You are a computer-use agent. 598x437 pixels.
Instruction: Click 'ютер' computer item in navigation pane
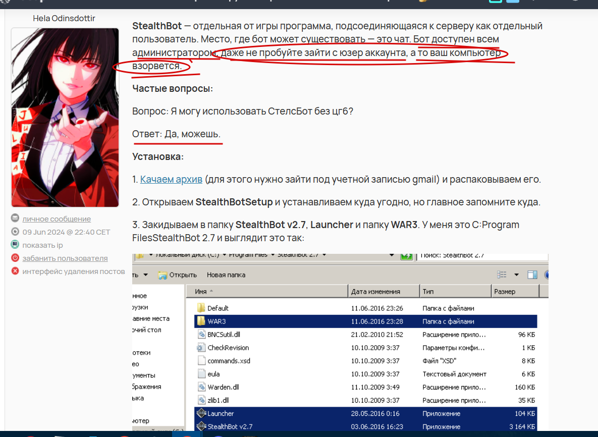click(141, 421)
